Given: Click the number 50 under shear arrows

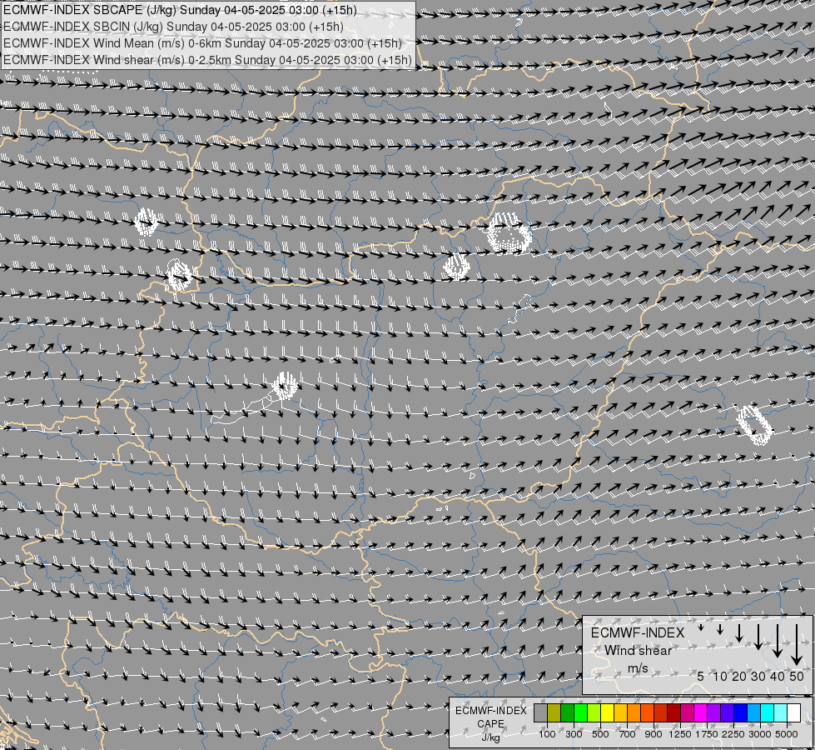Looking at the screenshot, I should click(x=797, y=676).
